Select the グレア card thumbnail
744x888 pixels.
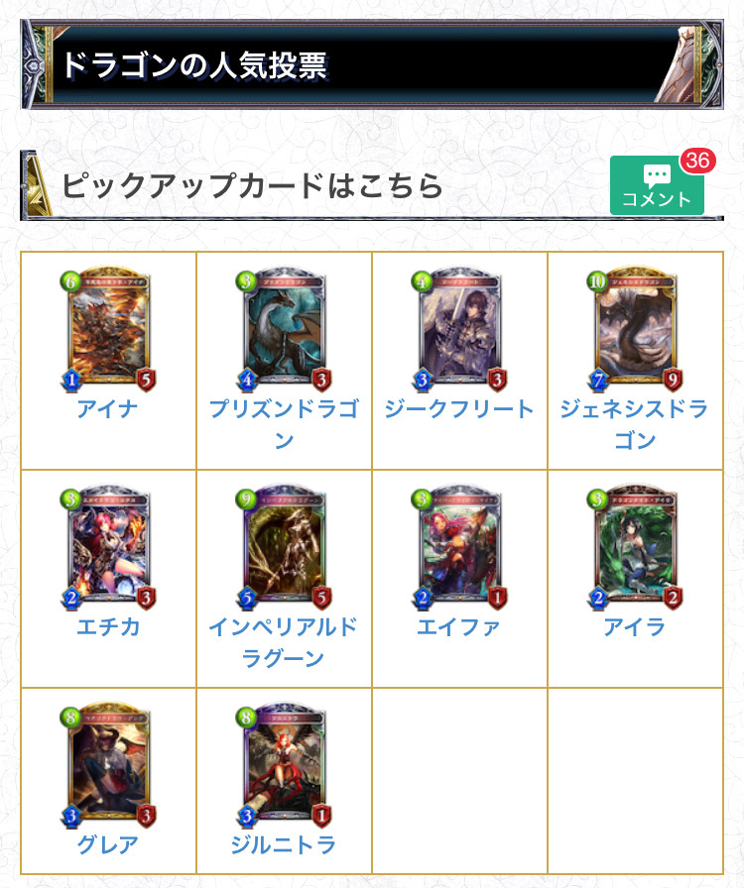[x=108, y=764]
